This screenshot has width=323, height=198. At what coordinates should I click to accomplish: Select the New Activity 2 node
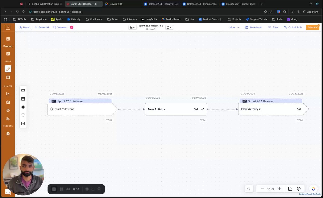(273, 109)
